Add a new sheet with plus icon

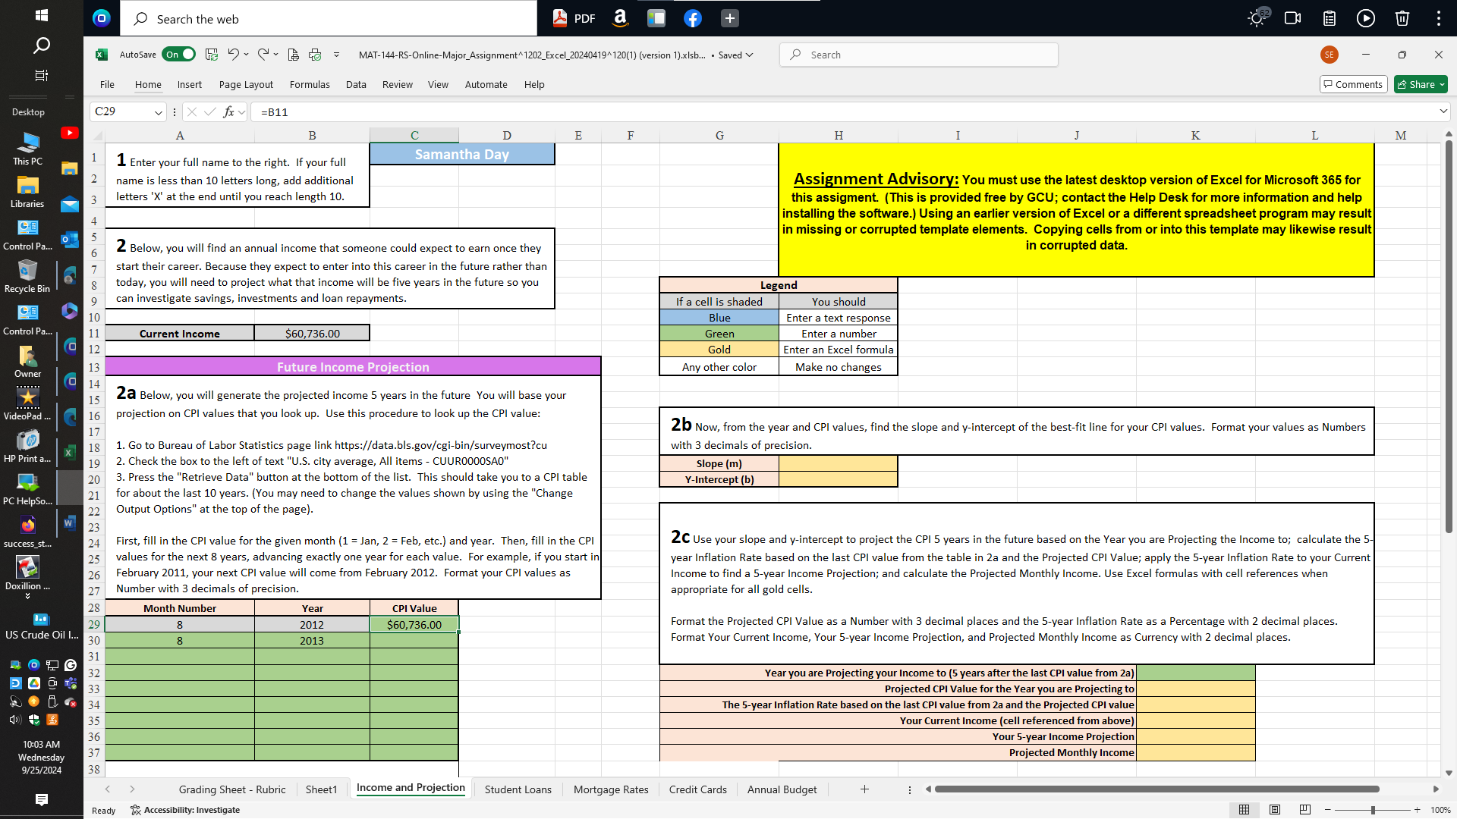(x=864, y=789)
